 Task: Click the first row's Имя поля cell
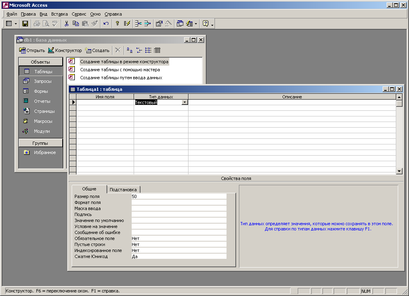105,102
